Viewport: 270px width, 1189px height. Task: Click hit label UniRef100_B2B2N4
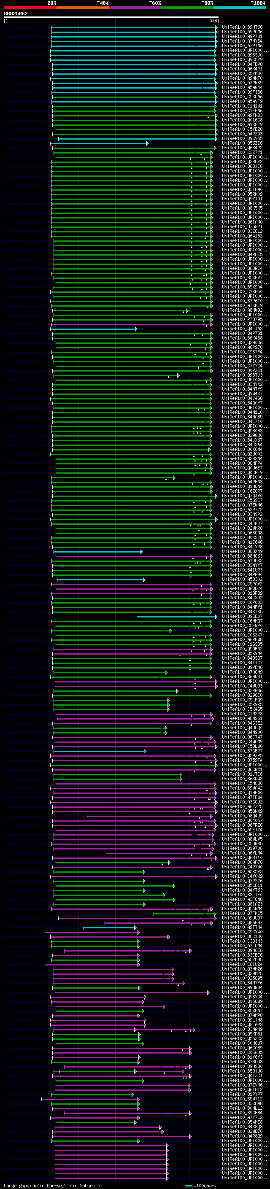[242, 459]
